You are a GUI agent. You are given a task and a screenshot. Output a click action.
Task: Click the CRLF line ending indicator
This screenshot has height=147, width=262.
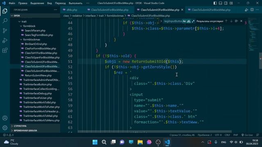[x=227, y=135]
